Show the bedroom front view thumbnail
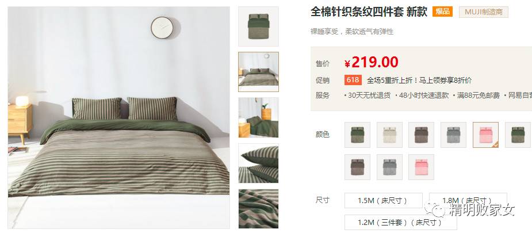The image size is (532, 233). tap(258, 72)
